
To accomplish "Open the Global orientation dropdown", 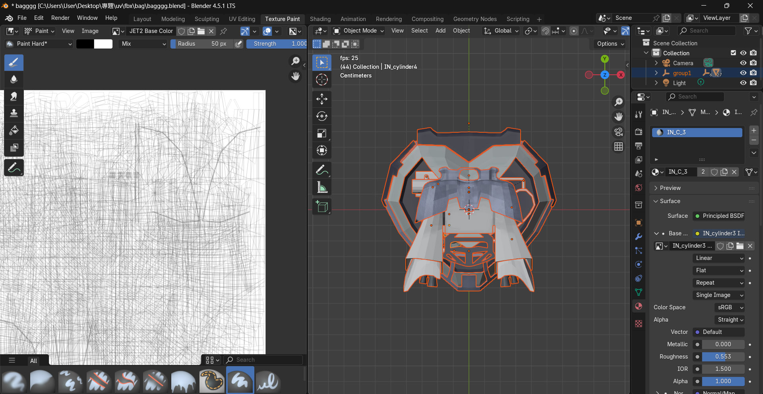I will coord(501,31).
